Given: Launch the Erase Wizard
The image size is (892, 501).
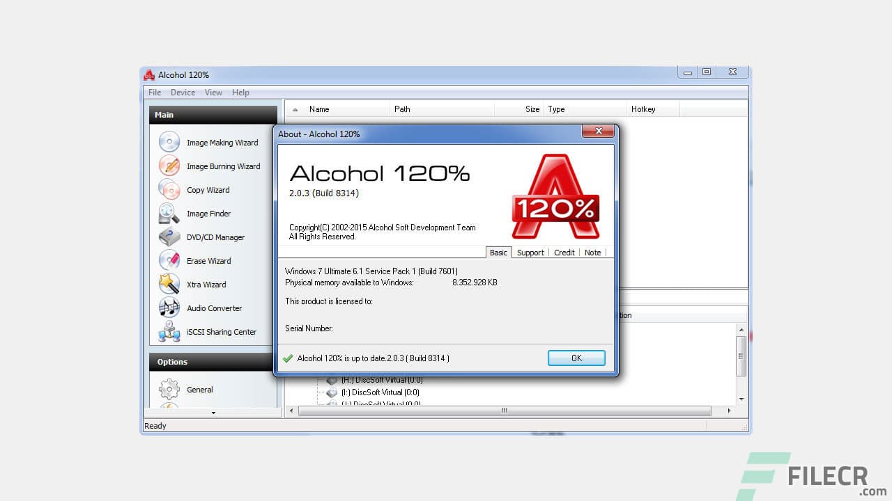Looking at the screenshot, I should 208,261.
